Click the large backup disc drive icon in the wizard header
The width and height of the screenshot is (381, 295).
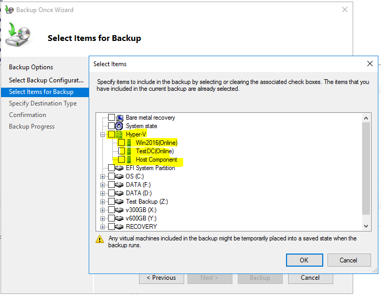coord(19,34)
